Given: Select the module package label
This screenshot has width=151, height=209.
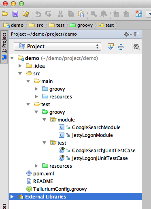Looking at the screenshot, I should click(66, 120).
